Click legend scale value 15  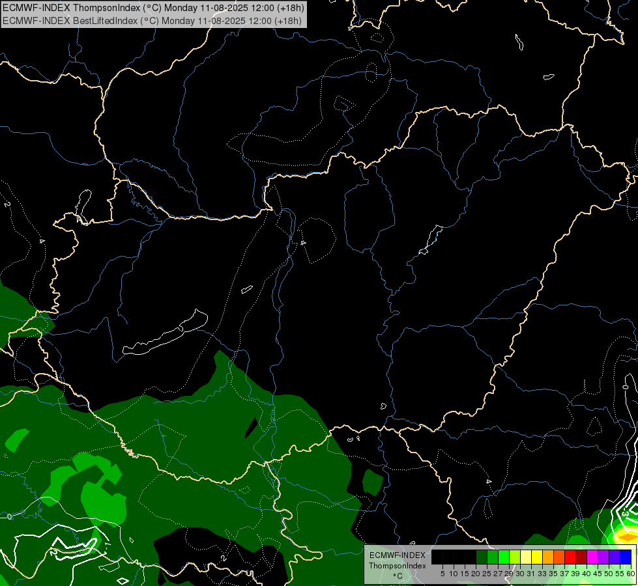coord(465,574)
